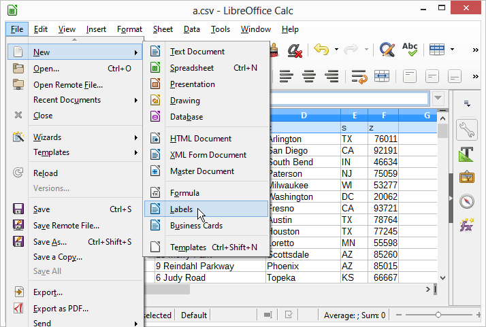Click Save As icon in File menu

(x=18, y=241)
